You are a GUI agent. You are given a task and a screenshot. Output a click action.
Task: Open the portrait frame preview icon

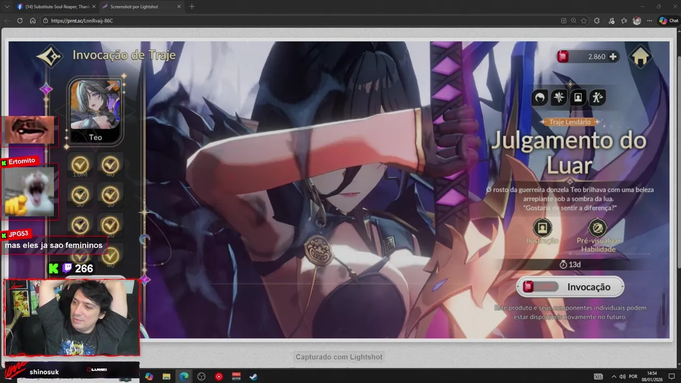click(578, 97)
